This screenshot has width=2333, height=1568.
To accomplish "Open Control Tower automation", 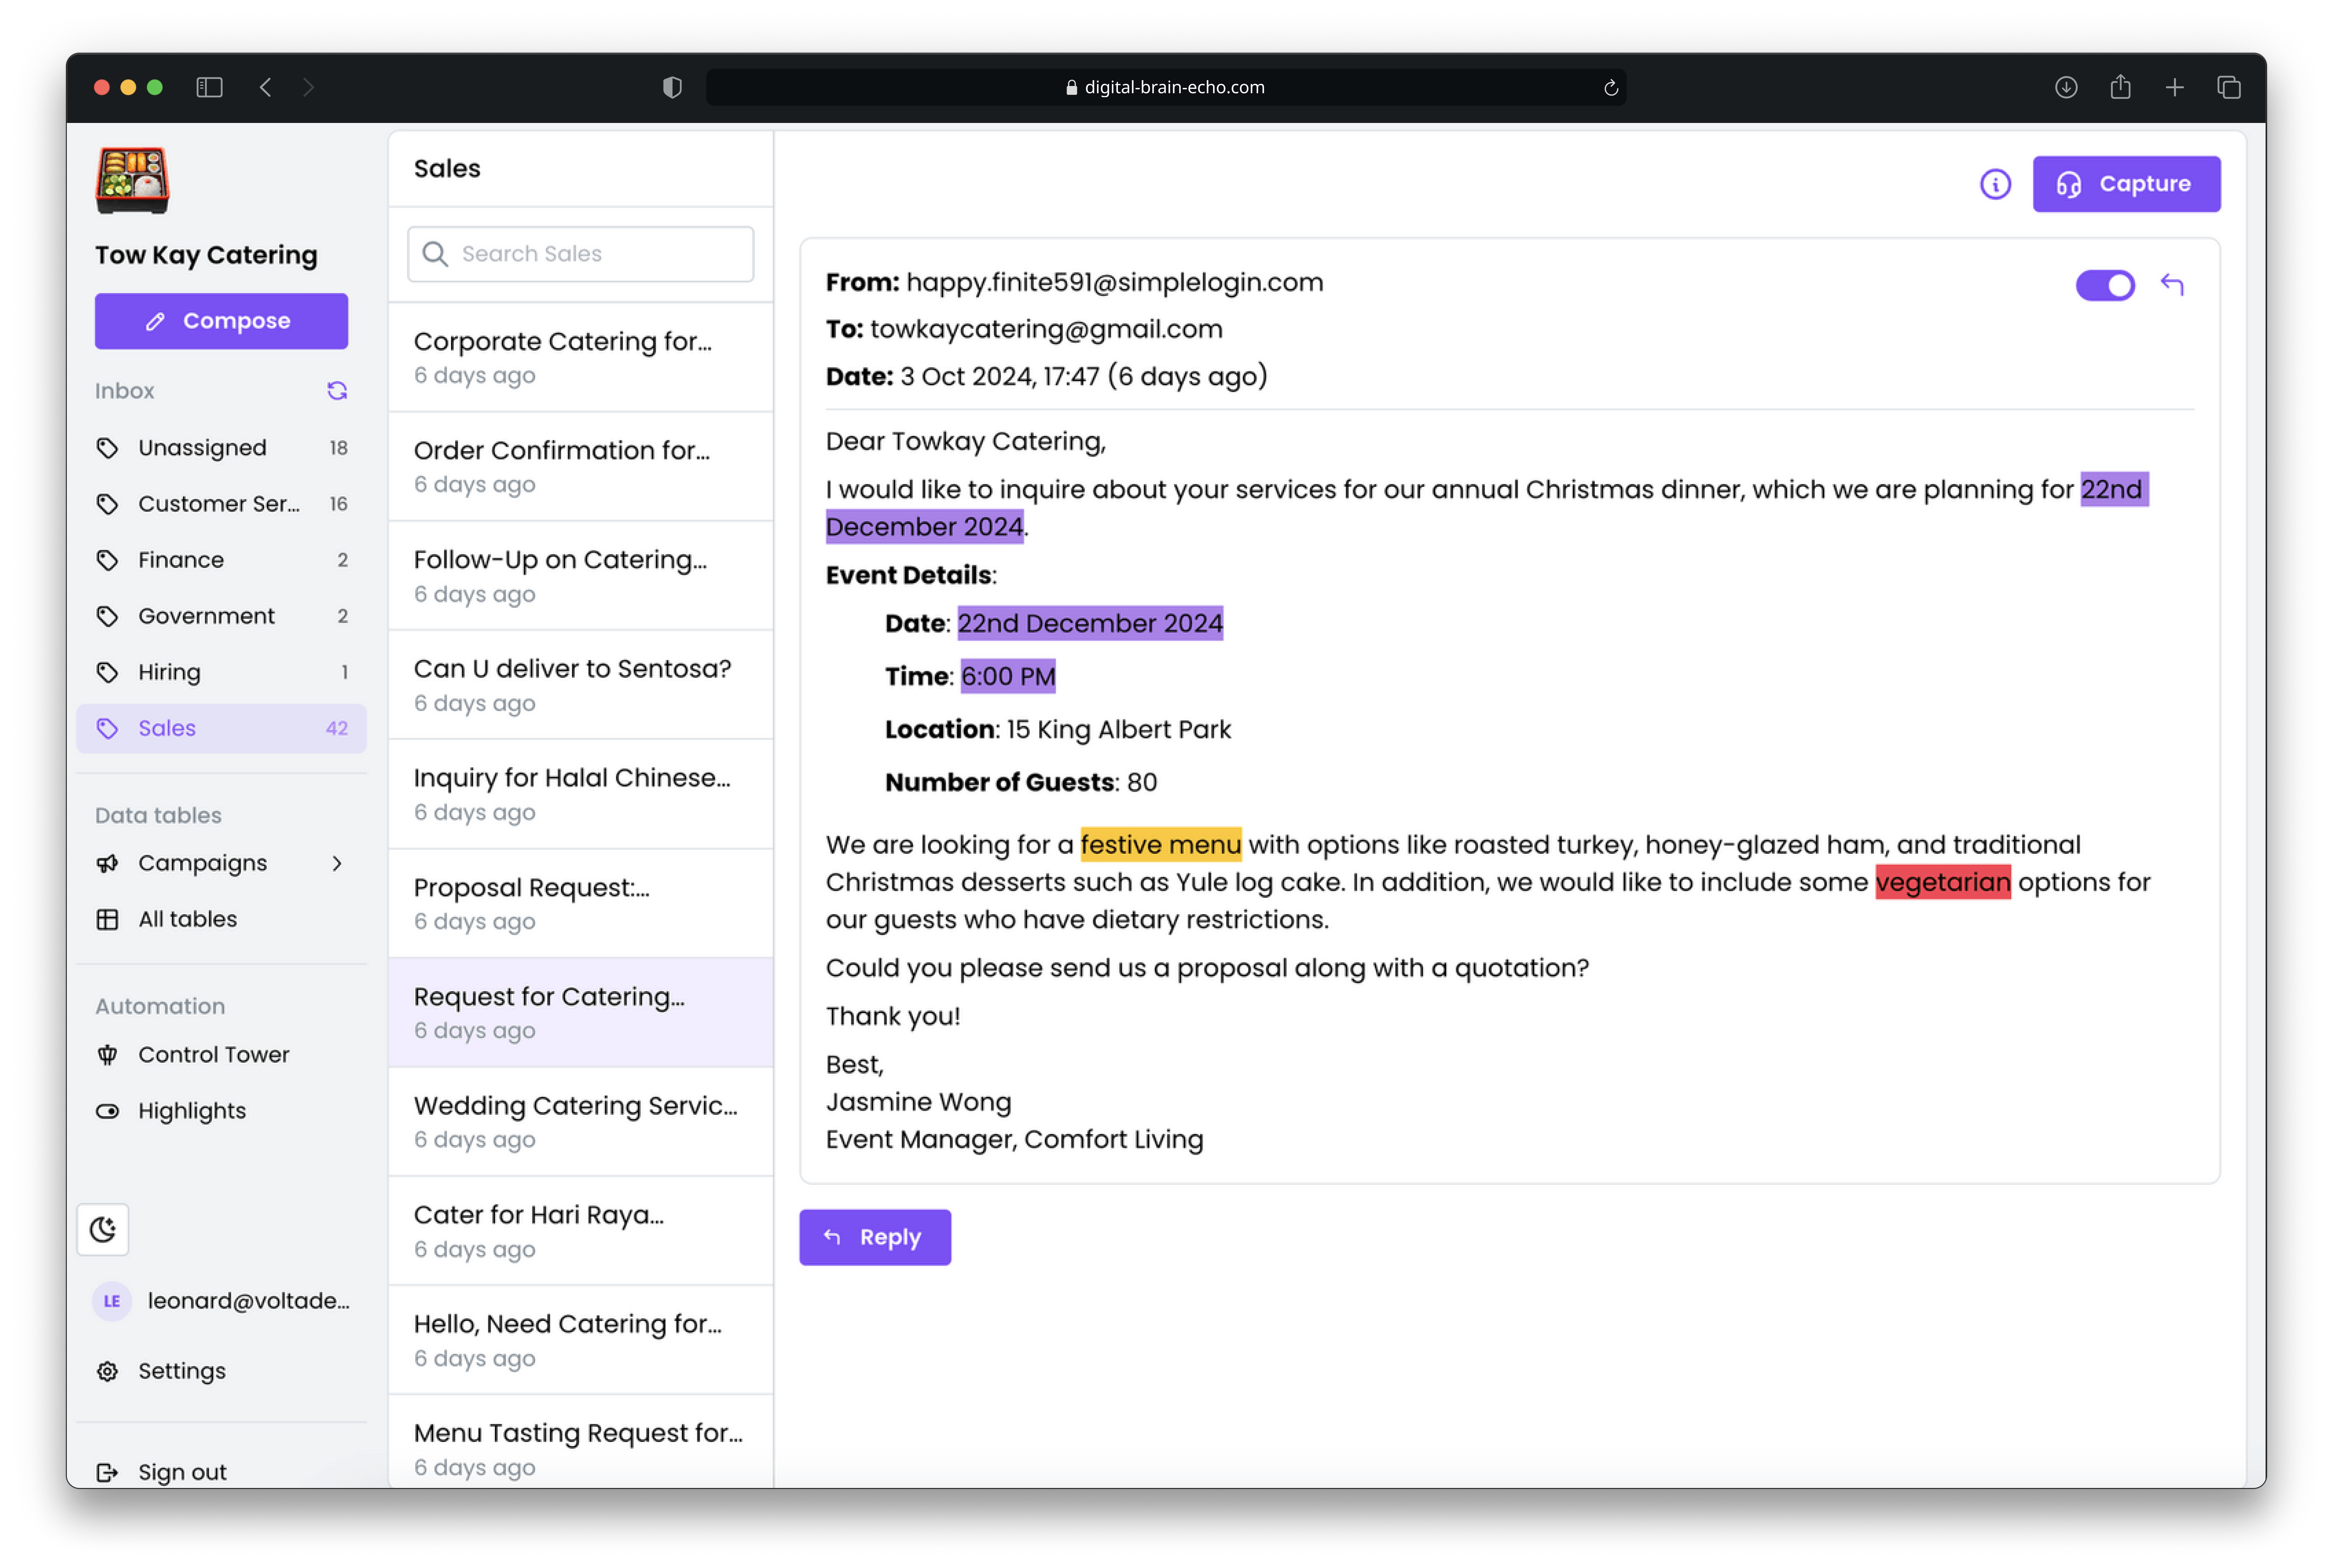I will click(221, 1055).
